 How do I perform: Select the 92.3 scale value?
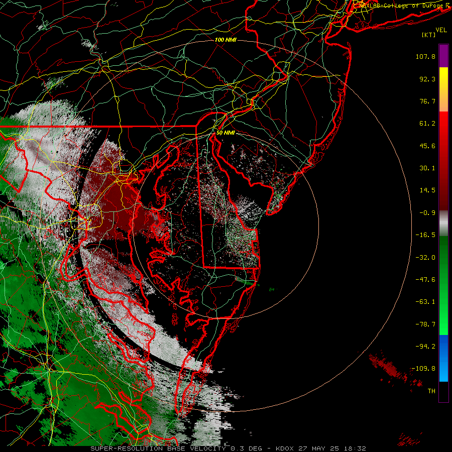tap(427, 79)
